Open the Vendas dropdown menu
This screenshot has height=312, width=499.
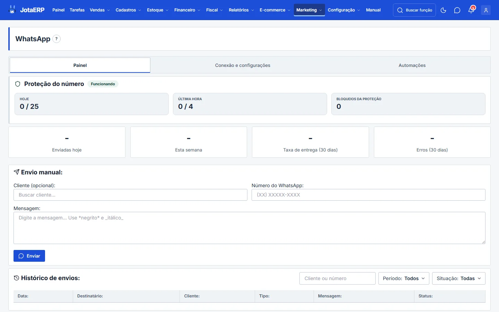[x=100, y=10]
